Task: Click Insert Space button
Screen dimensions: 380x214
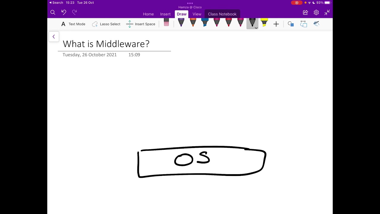Action: (x=141, y=24)
